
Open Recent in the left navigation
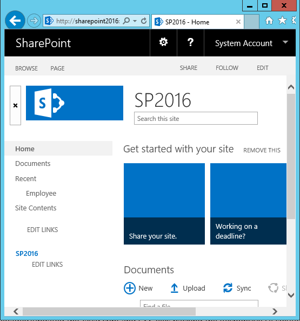pos(26,179)
